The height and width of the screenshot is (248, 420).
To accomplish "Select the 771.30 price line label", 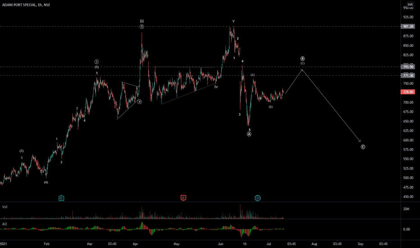I will pyautogui.click(x=408, y=76).
